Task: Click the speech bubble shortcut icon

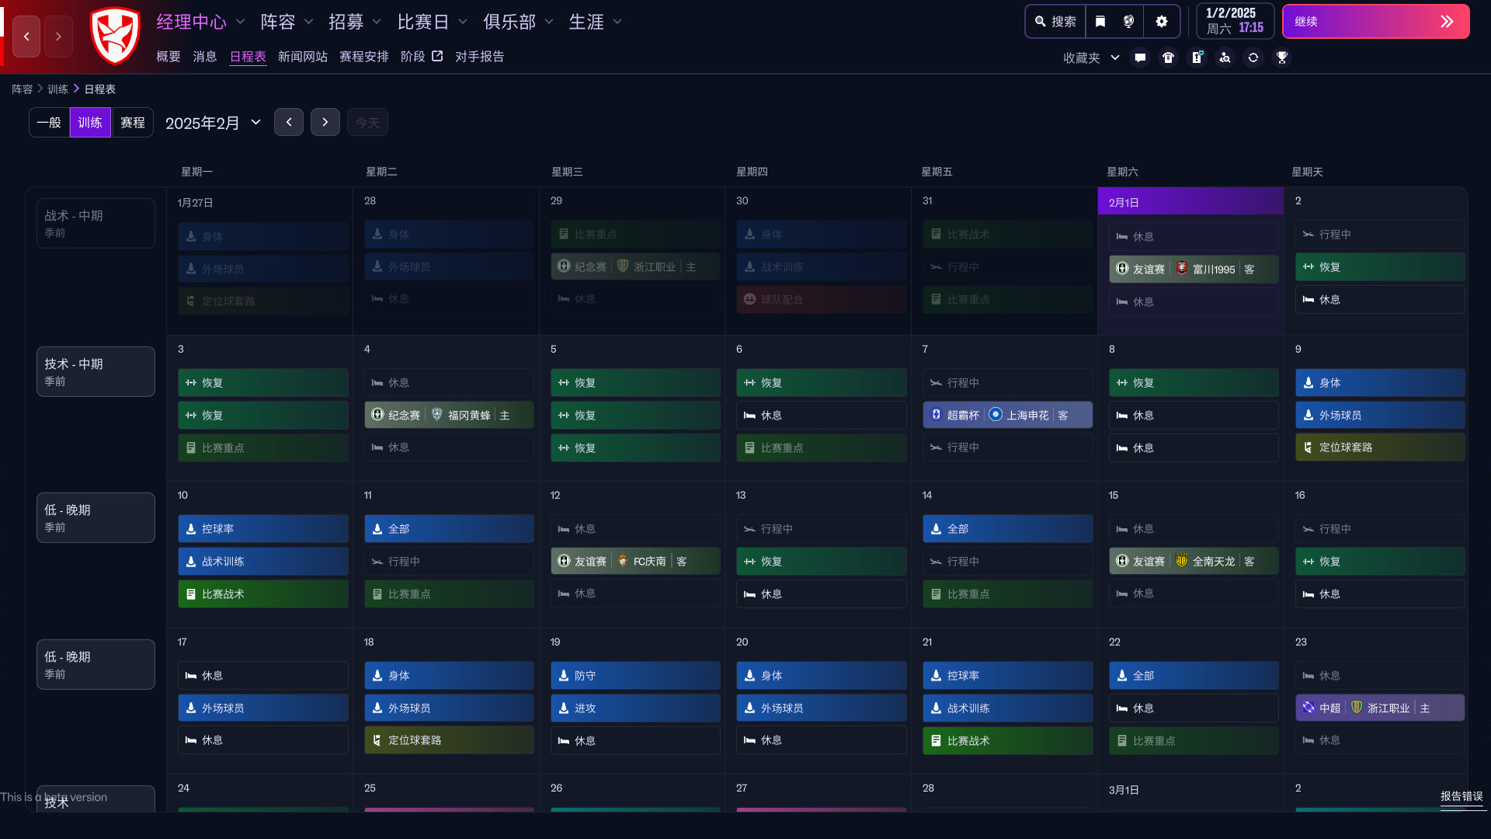Action: [1140, 57]
